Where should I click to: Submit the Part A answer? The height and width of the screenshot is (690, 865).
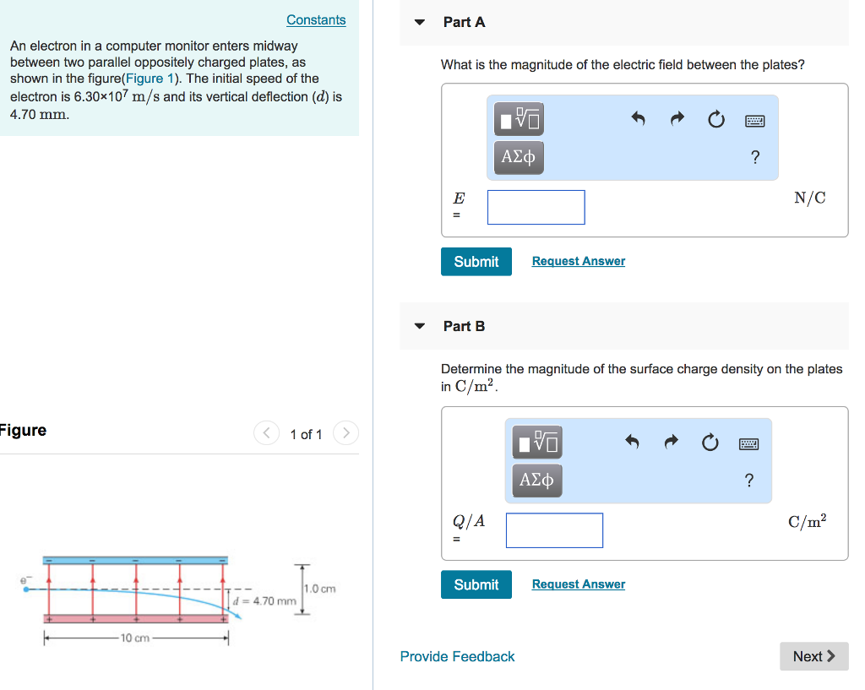(476, 262)
